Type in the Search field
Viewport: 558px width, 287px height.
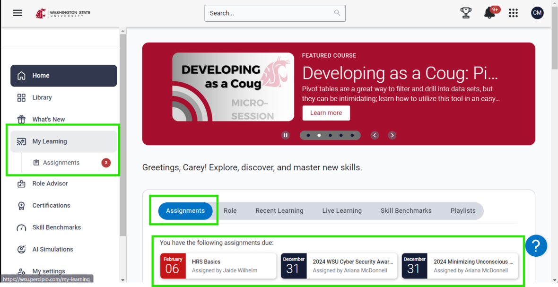click(x=270, y=13)
